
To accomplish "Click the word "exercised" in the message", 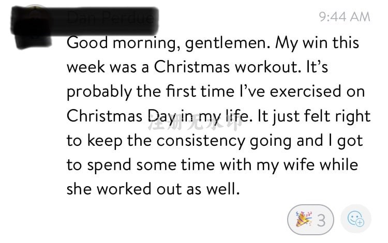I will (x=306, y=92).
